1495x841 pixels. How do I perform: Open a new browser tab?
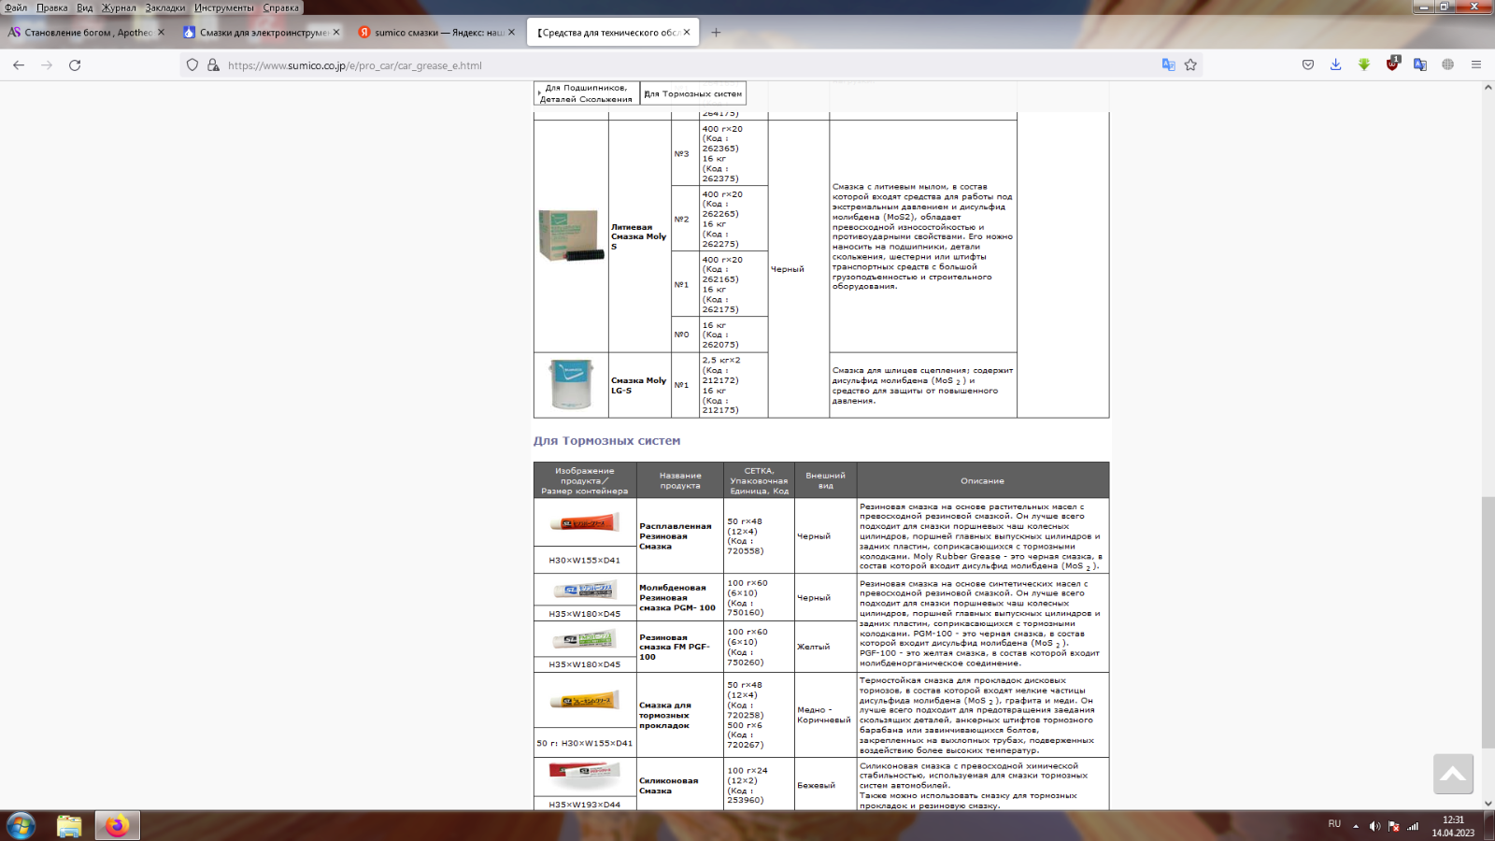pos(716,33)
